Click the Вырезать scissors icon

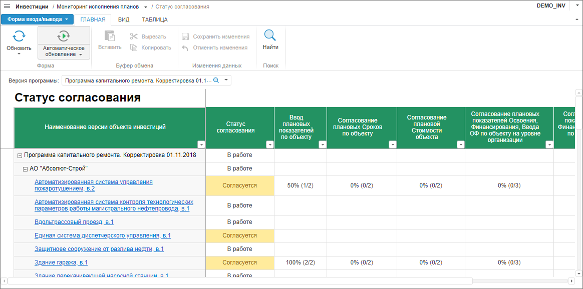134,36
